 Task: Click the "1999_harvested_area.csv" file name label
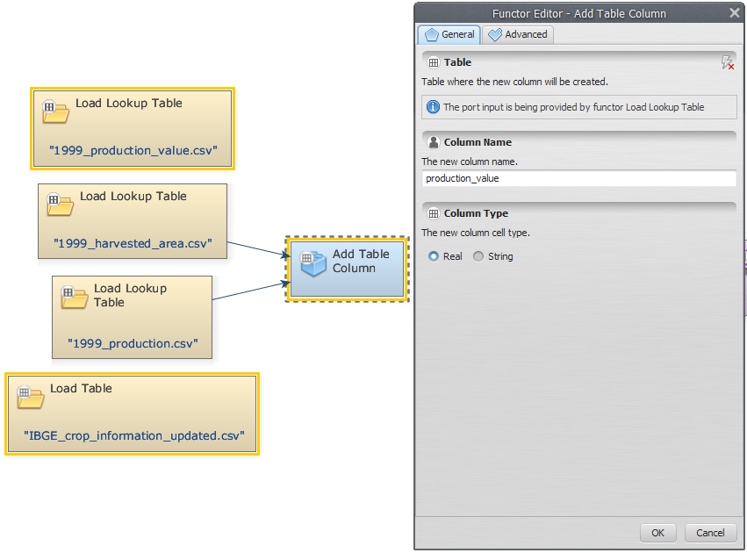point(133,243)
